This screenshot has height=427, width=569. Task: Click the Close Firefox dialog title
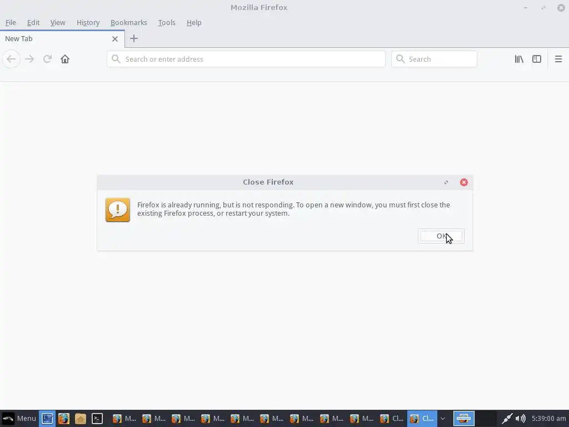(x=268, y=182)
